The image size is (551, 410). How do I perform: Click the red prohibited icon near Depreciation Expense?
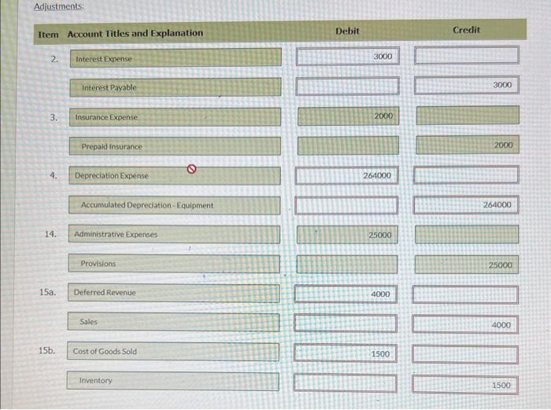(x=191, y=169)
